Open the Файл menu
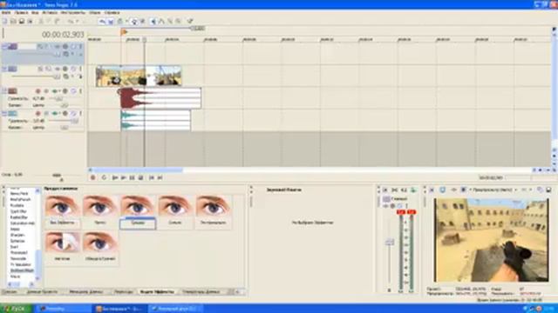Viewport: 558px width, 313px height. (x=6, y=13)
